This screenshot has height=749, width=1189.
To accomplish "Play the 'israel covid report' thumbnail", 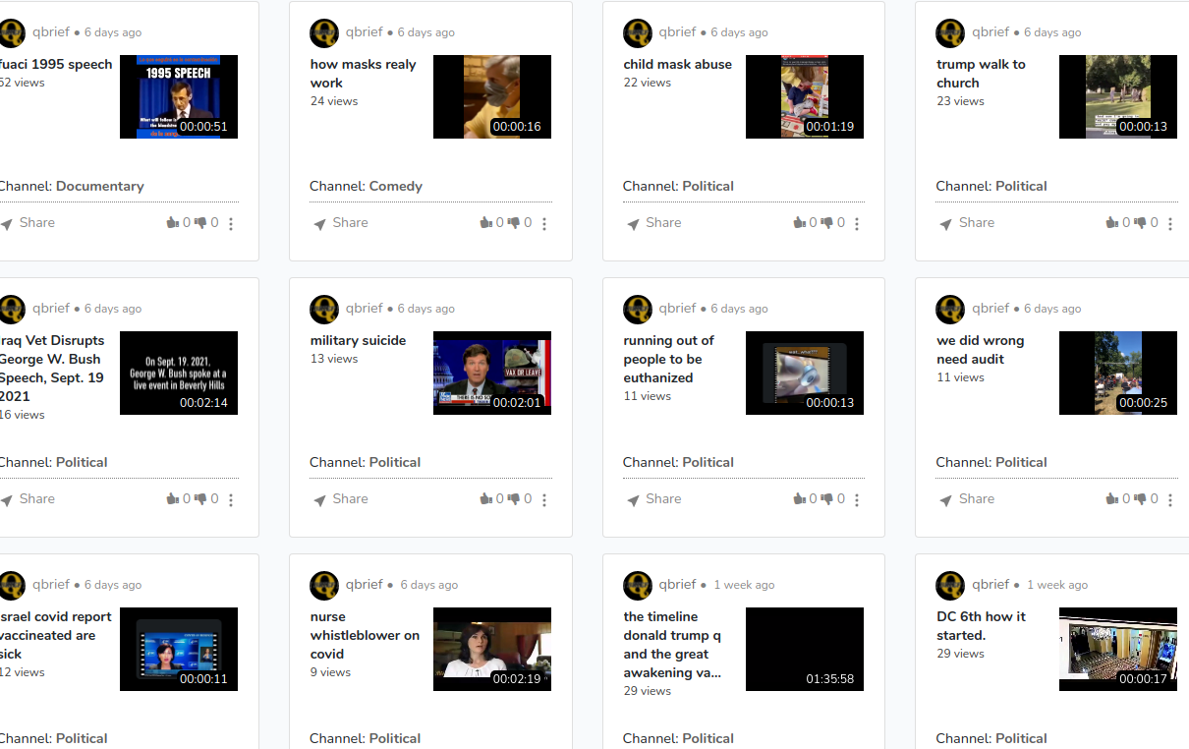I will (x=179, y=649).
